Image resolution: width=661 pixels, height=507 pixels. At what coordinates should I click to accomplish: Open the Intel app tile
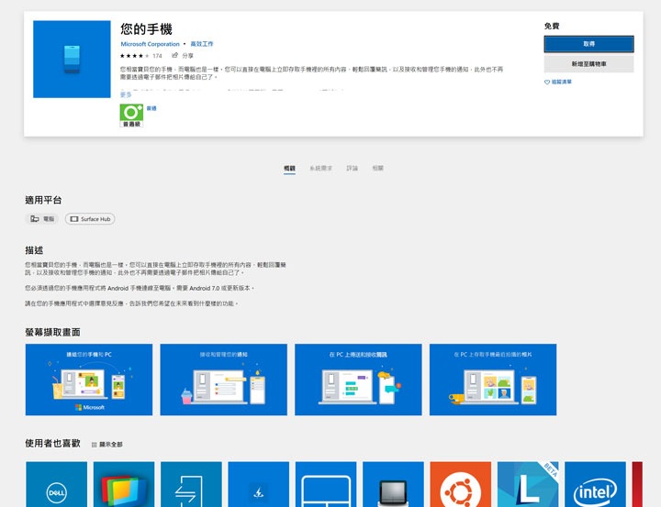(595, 484)
